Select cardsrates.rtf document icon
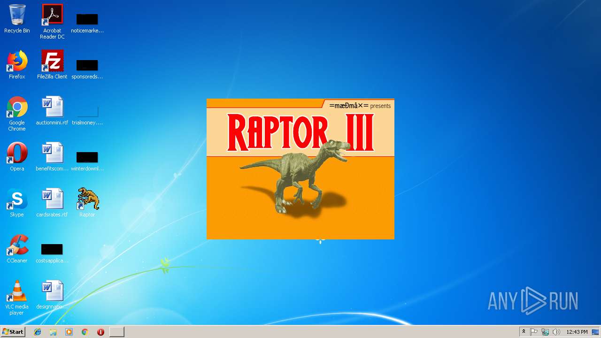The height and width of the screenshot is (338, 601). (x=52, y=203)
